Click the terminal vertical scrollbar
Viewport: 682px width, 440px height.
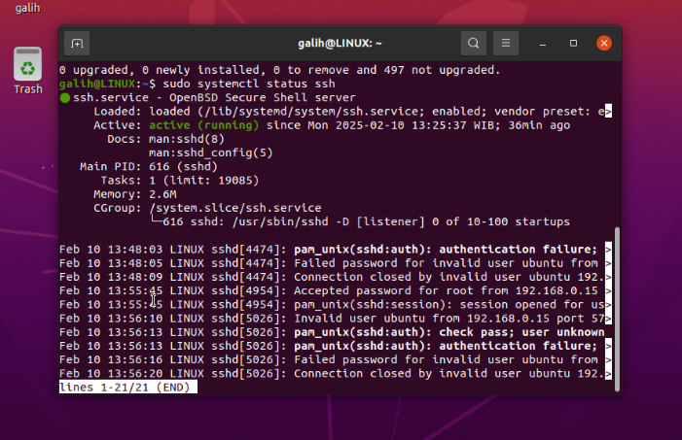pos(617,309)
